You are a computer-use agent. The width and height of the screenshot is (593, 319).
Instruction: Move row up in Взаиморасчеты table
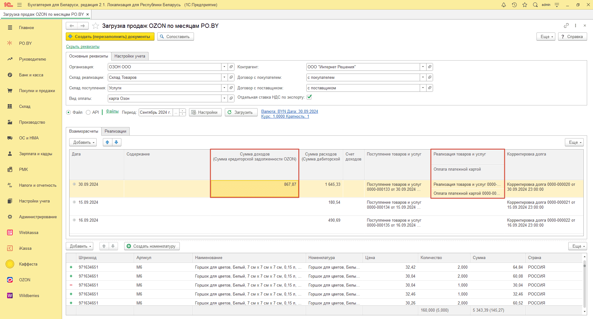[107, 142]
